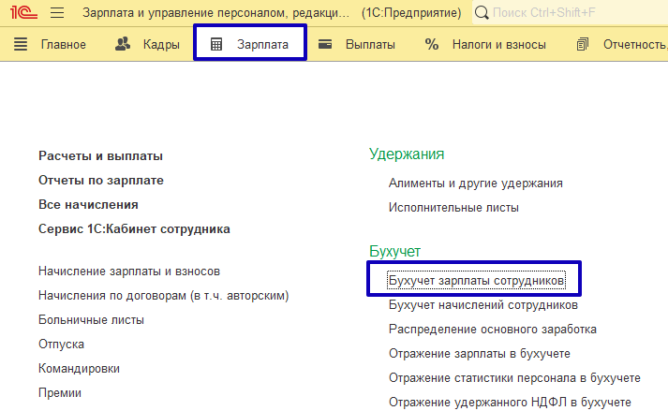Open Исполнительные листы link
This screenshot has width=668, height=411.
[453, 208]
